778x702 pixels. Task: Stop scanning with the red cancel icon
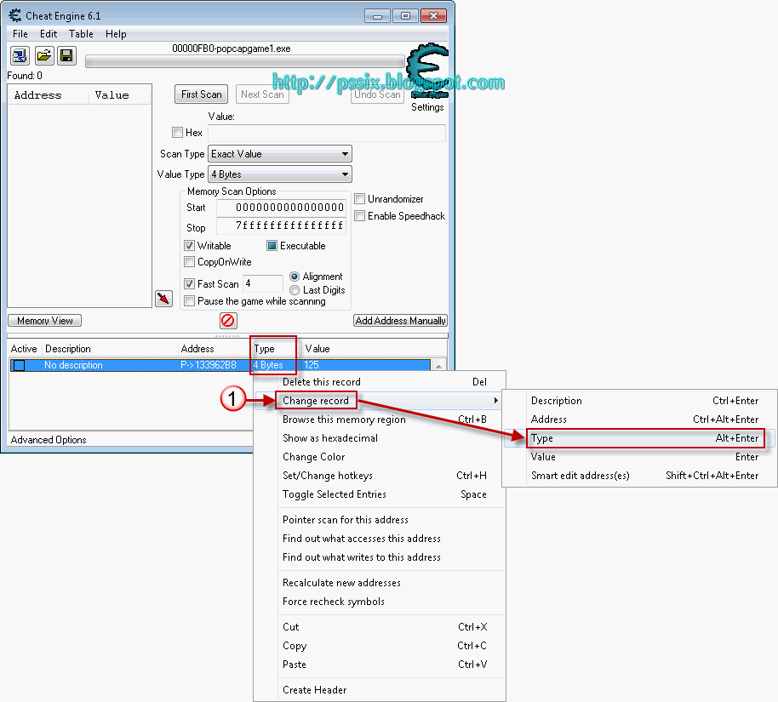click(227, 321)
